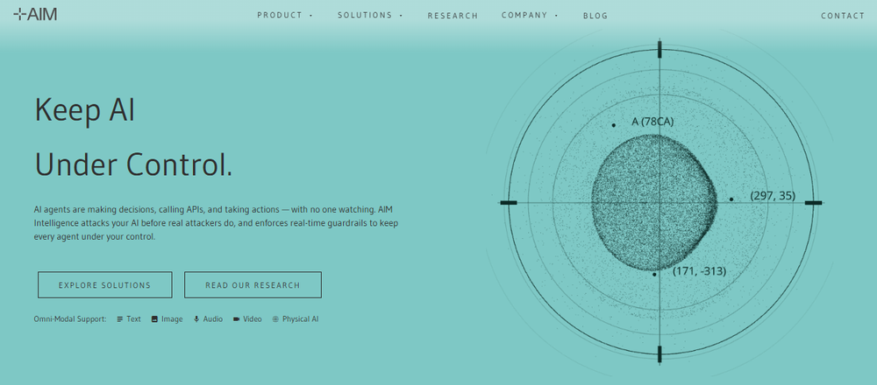
Task: Click the "Under Control." heading text
Action: tap(133, 164)
